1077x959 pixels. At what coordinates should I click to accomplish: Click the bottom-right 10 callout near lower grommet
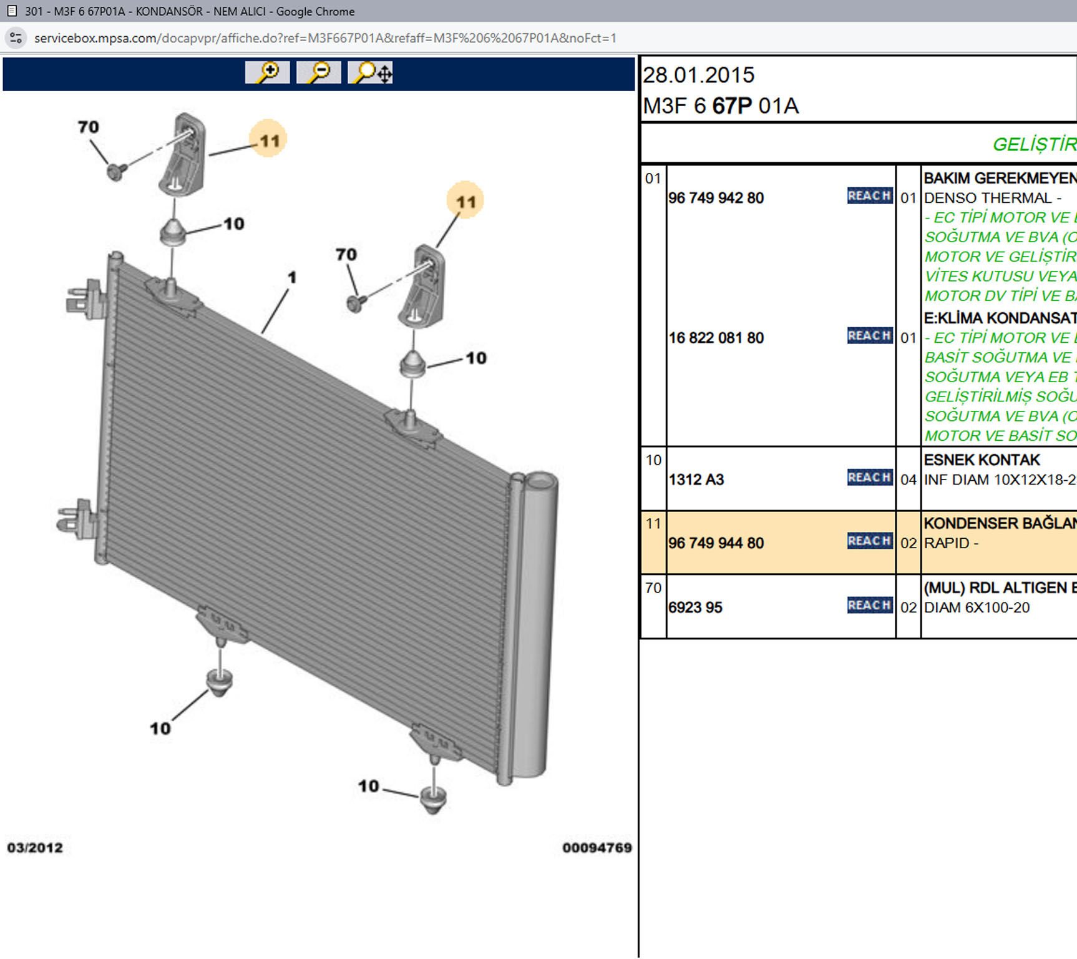(368, 786)
